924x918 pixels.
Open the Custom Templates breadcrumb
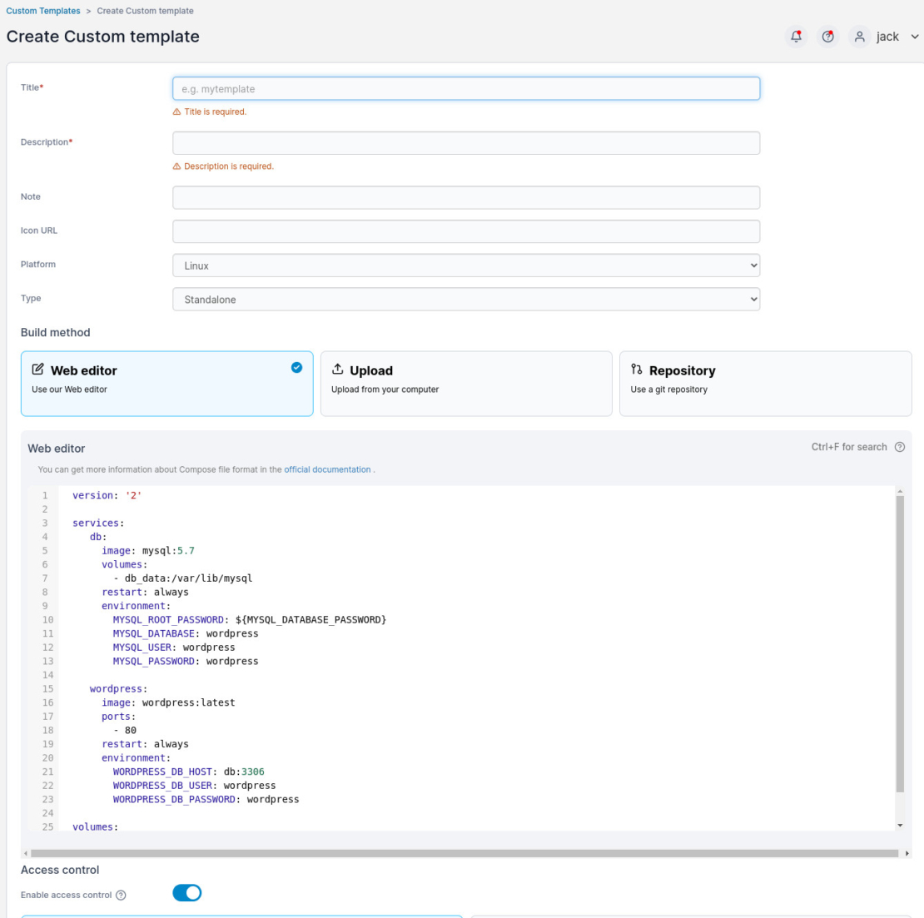(42, 11)
